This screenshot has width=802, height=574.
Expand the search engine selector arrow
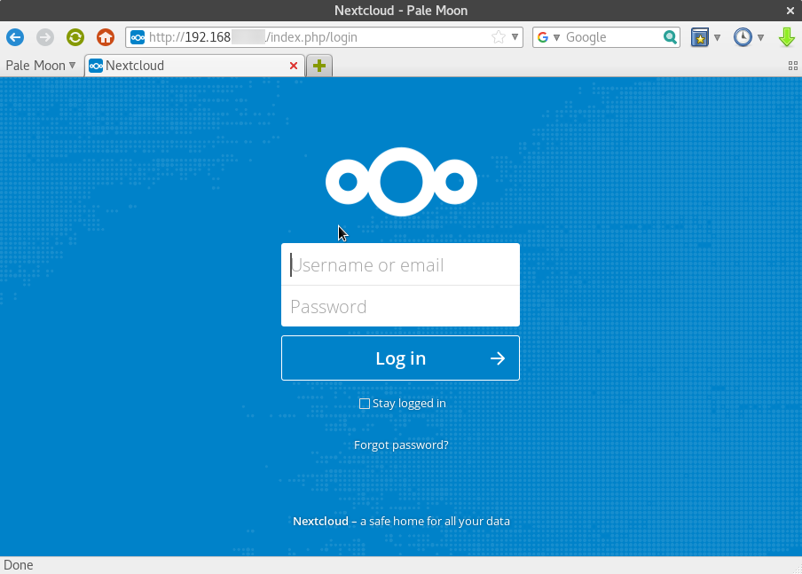[556, 37]
